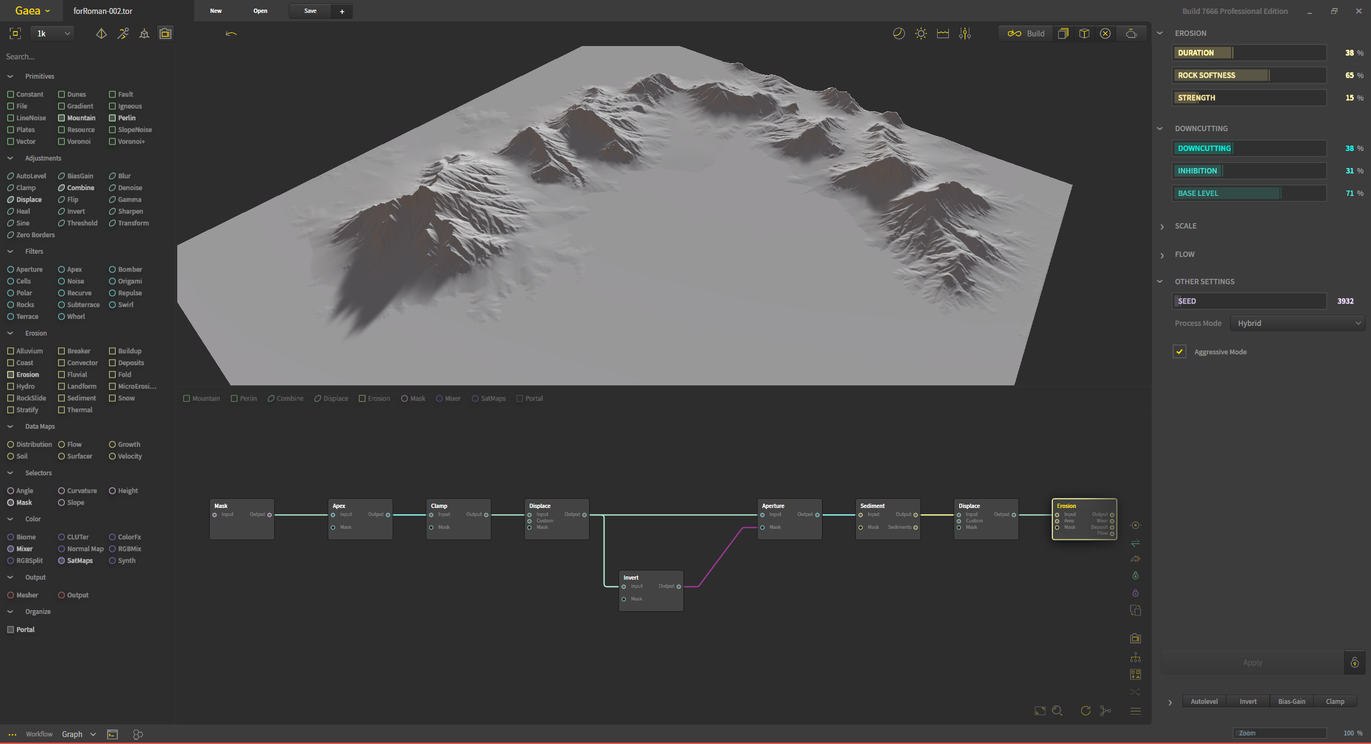Collapse the Erosion section in left panel

tap(10, 333)
